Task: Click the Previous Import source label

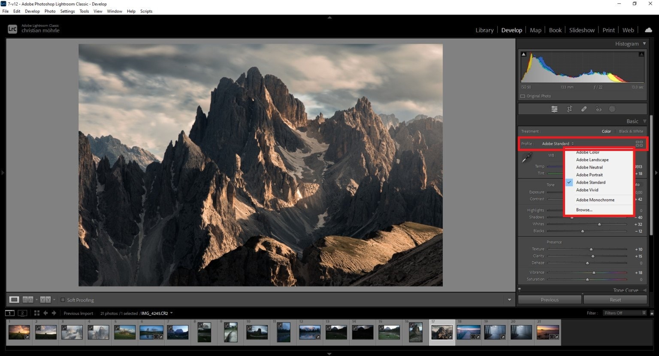Action: pos(78,313)
